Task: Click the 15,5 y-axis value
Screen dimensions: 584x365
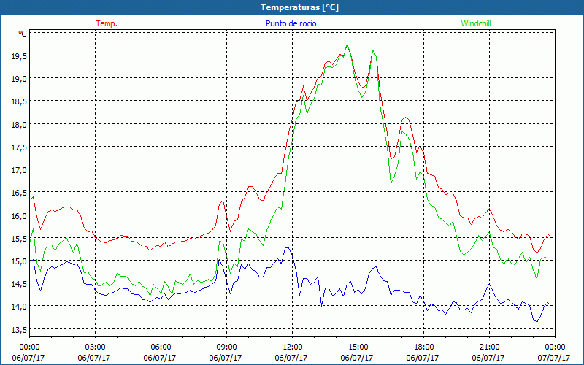Action: pos(20,239)
